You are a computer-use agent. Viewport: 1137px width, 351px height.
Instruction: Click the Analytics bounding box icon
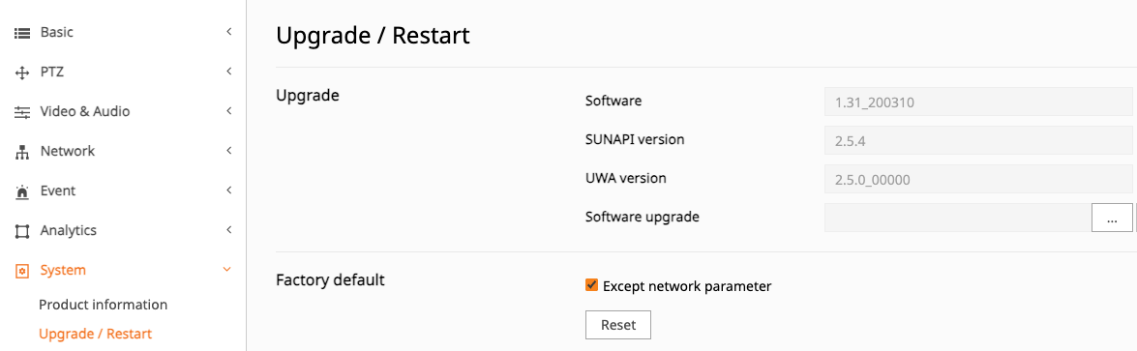tap(21, 231)
